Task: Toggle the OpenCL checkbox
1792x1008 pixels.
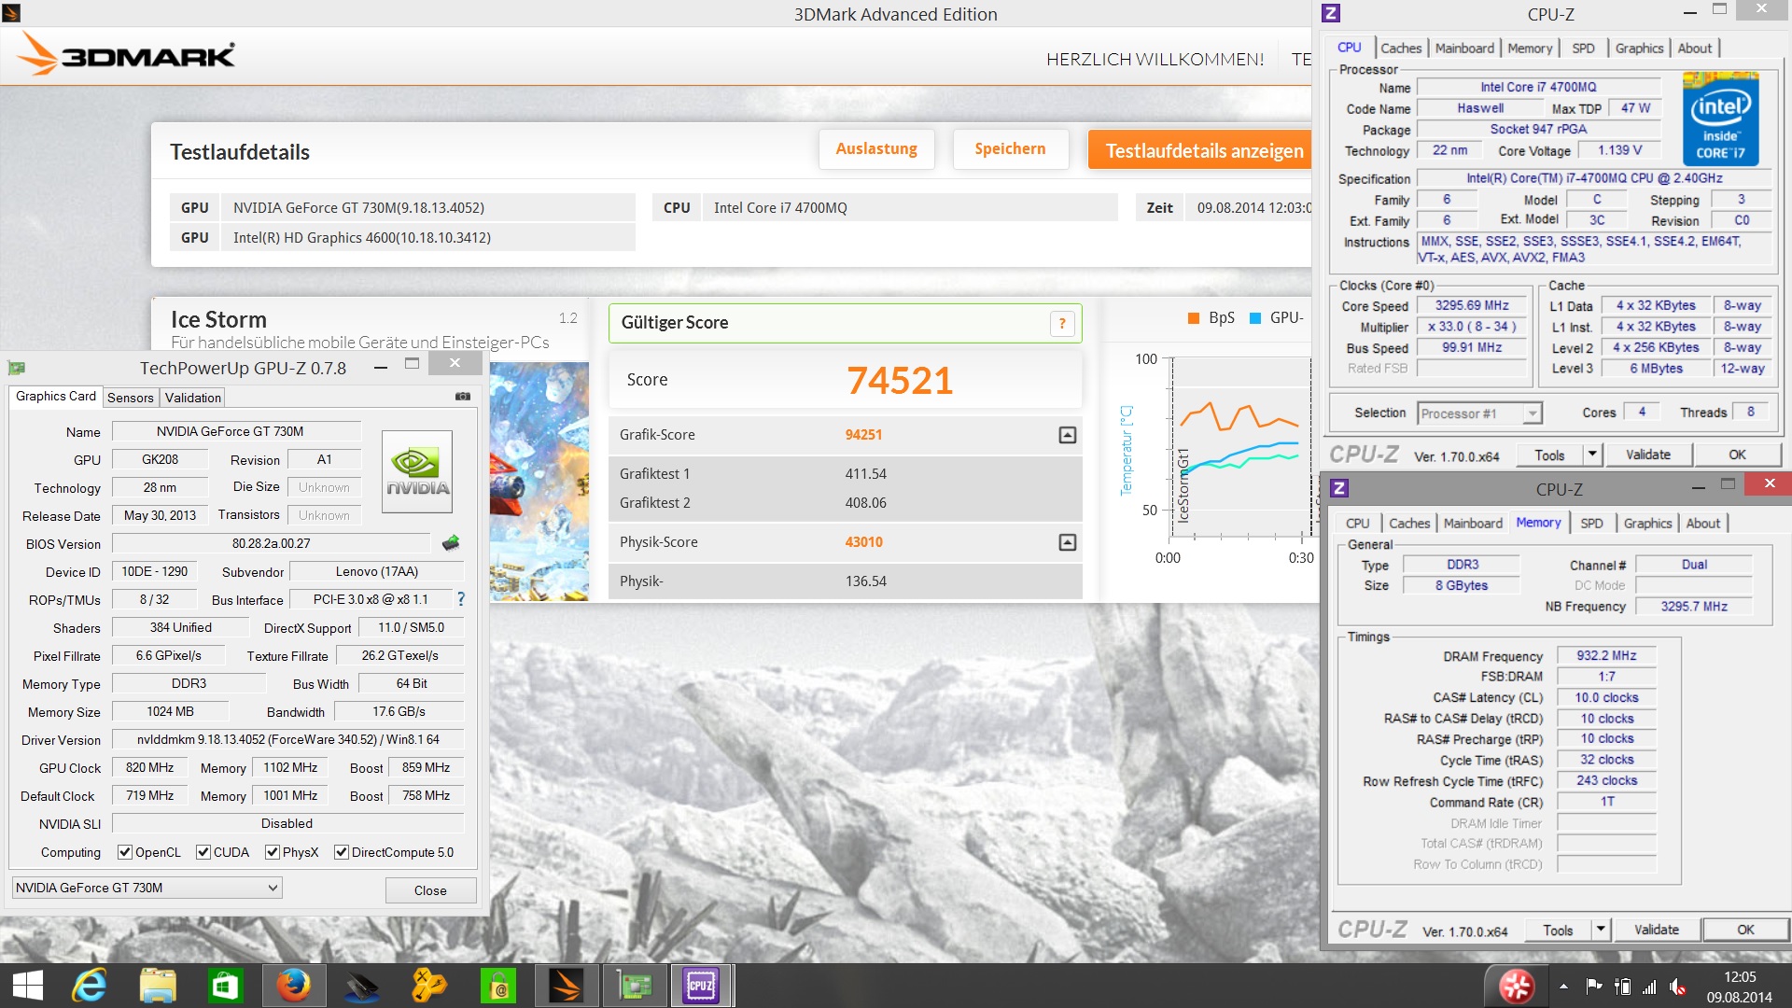Action: (x=124, y=852)
